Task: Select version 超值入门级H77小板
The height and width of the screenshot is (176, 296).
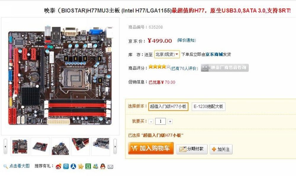Action: 168,107
